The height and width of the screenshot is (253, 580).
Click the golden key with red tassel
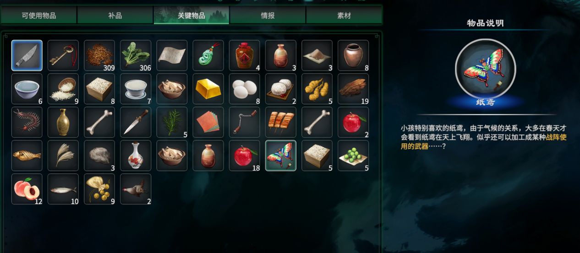63,55
